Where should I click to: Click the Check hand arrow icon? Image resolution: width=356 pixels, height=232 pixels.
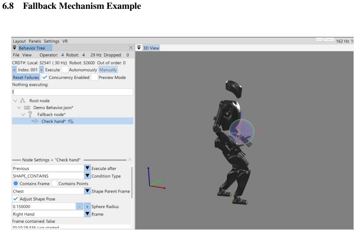(x=35, y=121)
